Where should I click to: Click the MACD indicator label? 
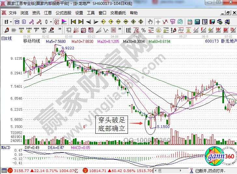(x=6, y=147)
